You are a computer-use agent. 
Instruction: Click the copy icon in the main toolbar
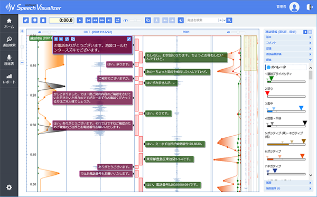[148, 20]
